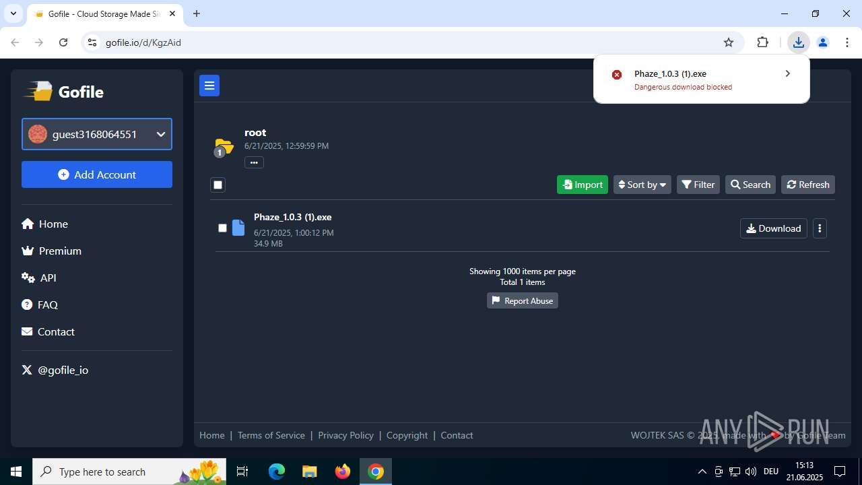The image size is (862, 485).
Task: Select the Gofile browser tab
Action: (x=104, y=13)
